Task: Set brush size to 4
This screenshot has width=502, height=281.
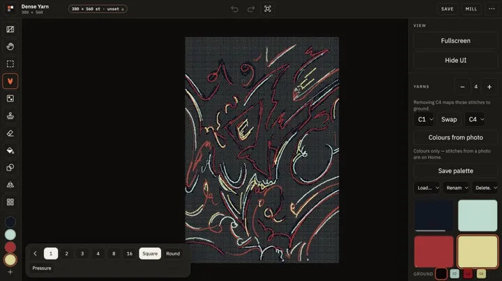Action: point(98,254)
